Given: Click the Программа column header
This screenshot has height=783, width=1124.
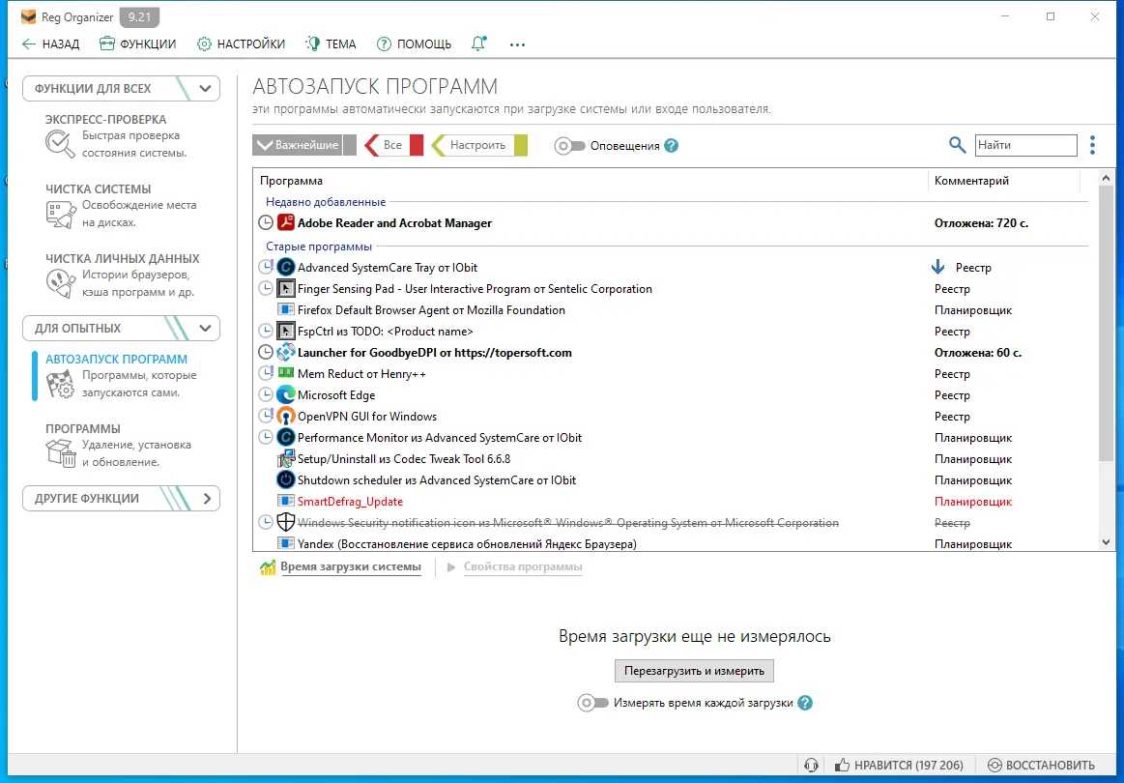Looking at the screenshot, I should pyautogui.click(x=591, y=181).
